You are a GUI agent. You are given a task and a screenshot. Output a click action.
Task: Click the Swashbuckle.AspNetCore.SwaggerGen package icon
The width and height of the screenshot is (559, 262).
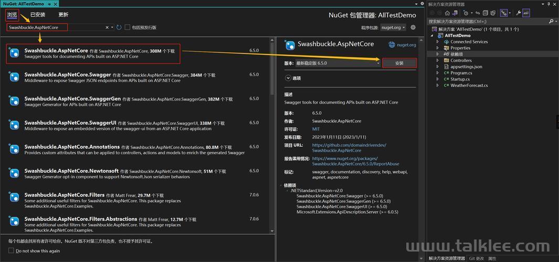pyautogui.click(x=14, y=101)
